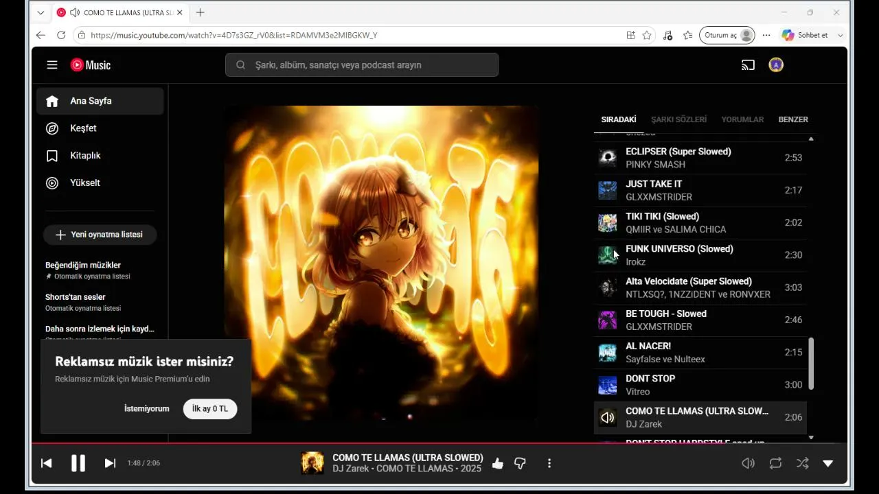The width and height of the screenshot is (879, 494).
Task: Open the Sohbet et Copilot button
Action: (x=805, y=35)
